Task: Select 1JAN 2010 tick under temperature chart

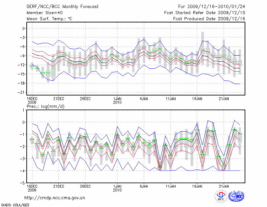Action: click(117, 100)
